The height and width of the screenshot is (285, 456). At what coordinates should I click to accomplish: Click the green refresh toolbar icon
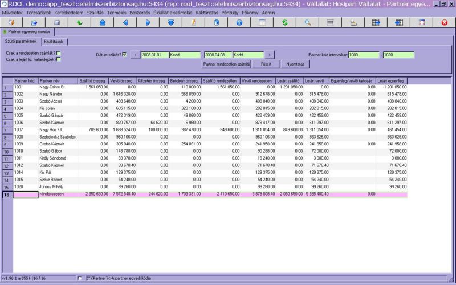point(284,23)
